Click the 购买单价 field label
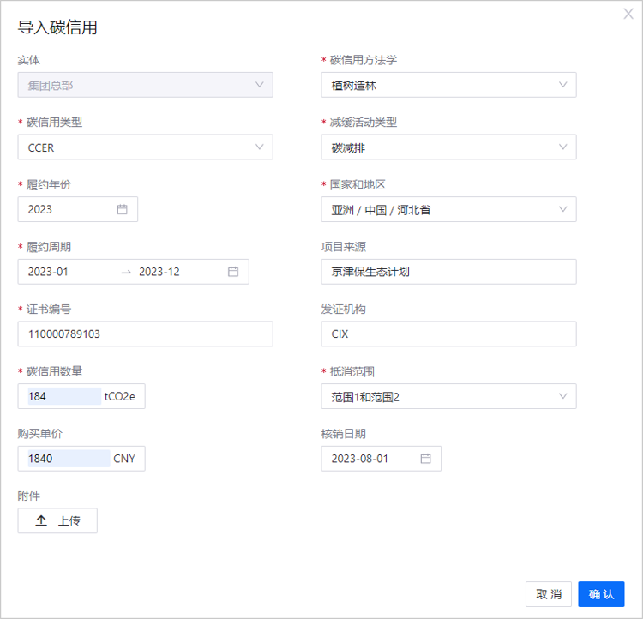The height and width of the screenshot is (619, 643). (x=39, y=434)
